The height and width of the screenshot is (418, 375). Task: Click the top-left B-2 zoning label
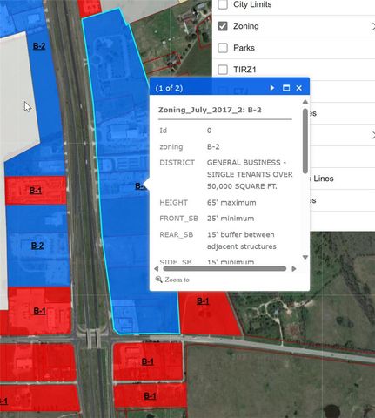(x=39, y=46)
